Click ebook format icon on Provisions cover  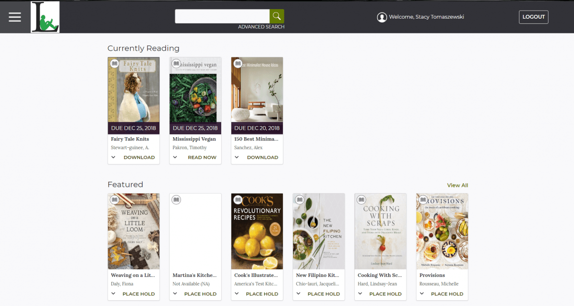(423, 200)
